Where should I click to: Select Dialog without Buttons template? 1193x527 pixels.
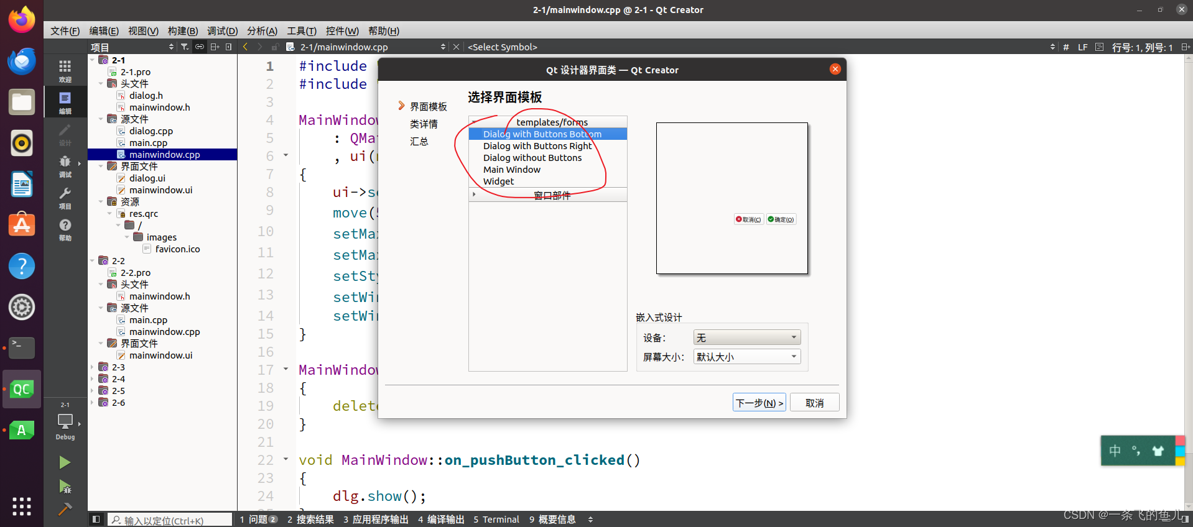(x=532, y=158)
